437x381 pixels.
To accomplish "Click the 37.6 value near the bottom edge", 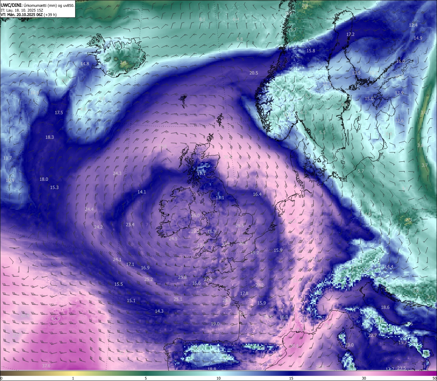I will pyautogui.click(x=46, y=366).
